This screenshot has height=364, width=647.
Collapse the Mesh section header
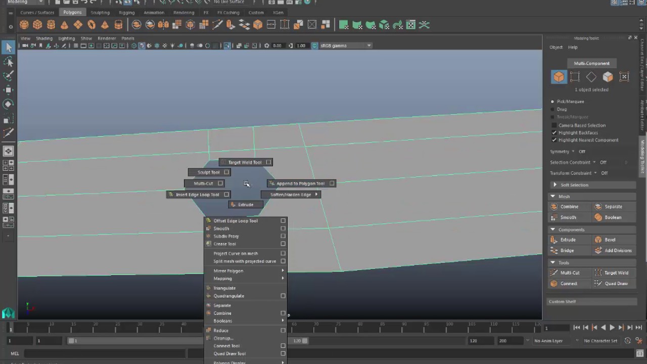pos(592,196)
